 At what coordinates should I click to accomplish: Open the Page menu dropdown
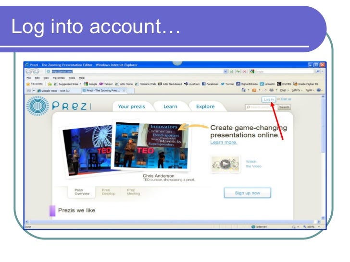pyautogui.click(x=285, y=90)
